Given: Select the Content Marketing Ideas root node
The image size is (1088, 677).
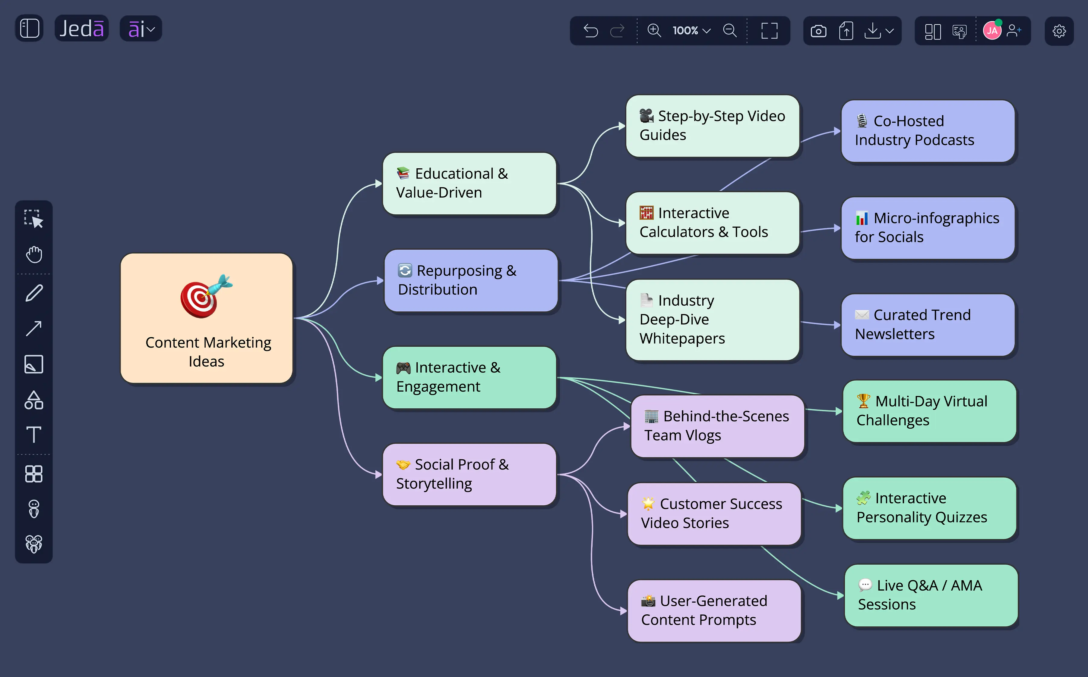Looking at the screenshot, I should pos(207,318).
